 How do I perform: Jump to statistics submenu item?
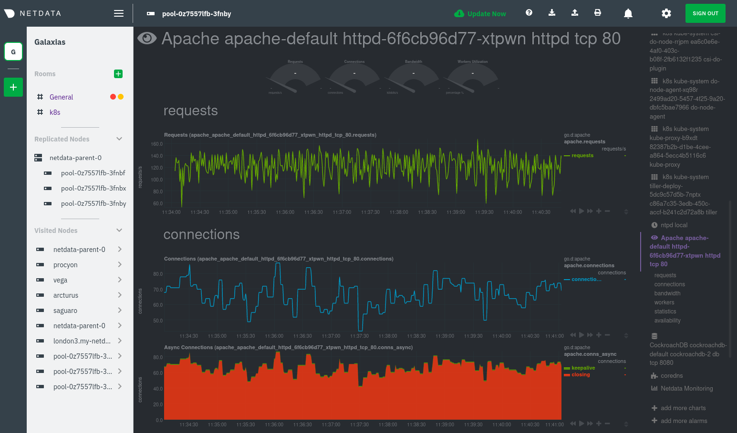tap(665, 312)
